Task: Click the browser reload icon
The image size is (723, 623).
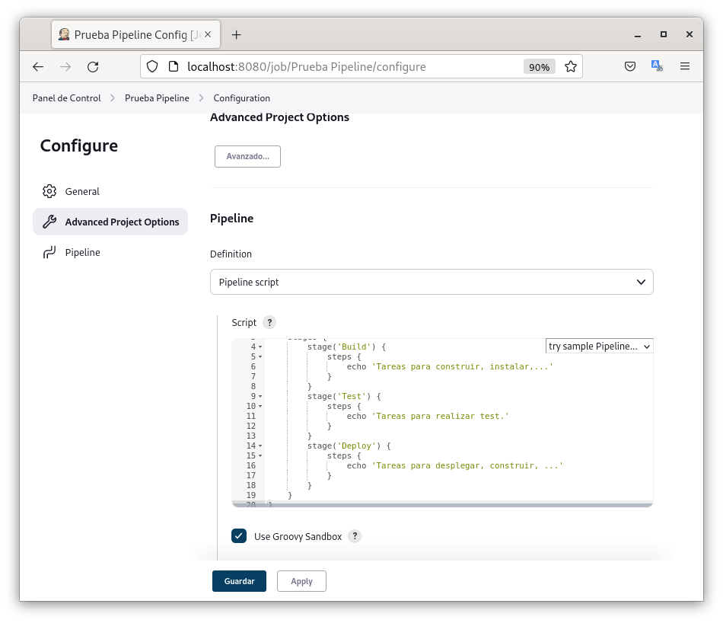Action: click(93, 67)
